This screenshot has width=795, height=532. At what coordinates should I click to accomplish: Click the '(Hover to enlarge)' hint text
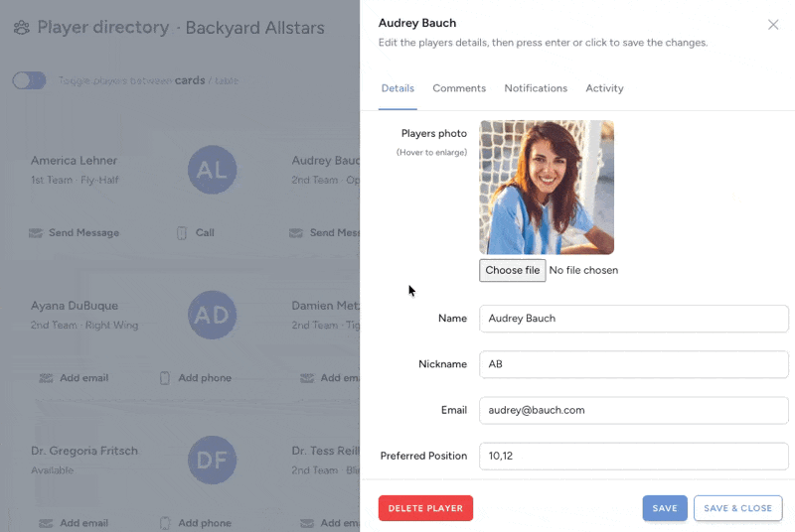[x=431, y=153]
